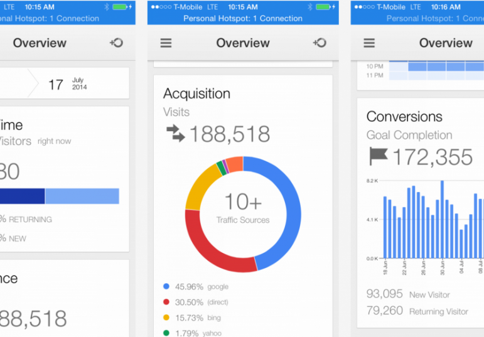Open the Acquisition card heading

pyautogui.click(x=196, y=94)
